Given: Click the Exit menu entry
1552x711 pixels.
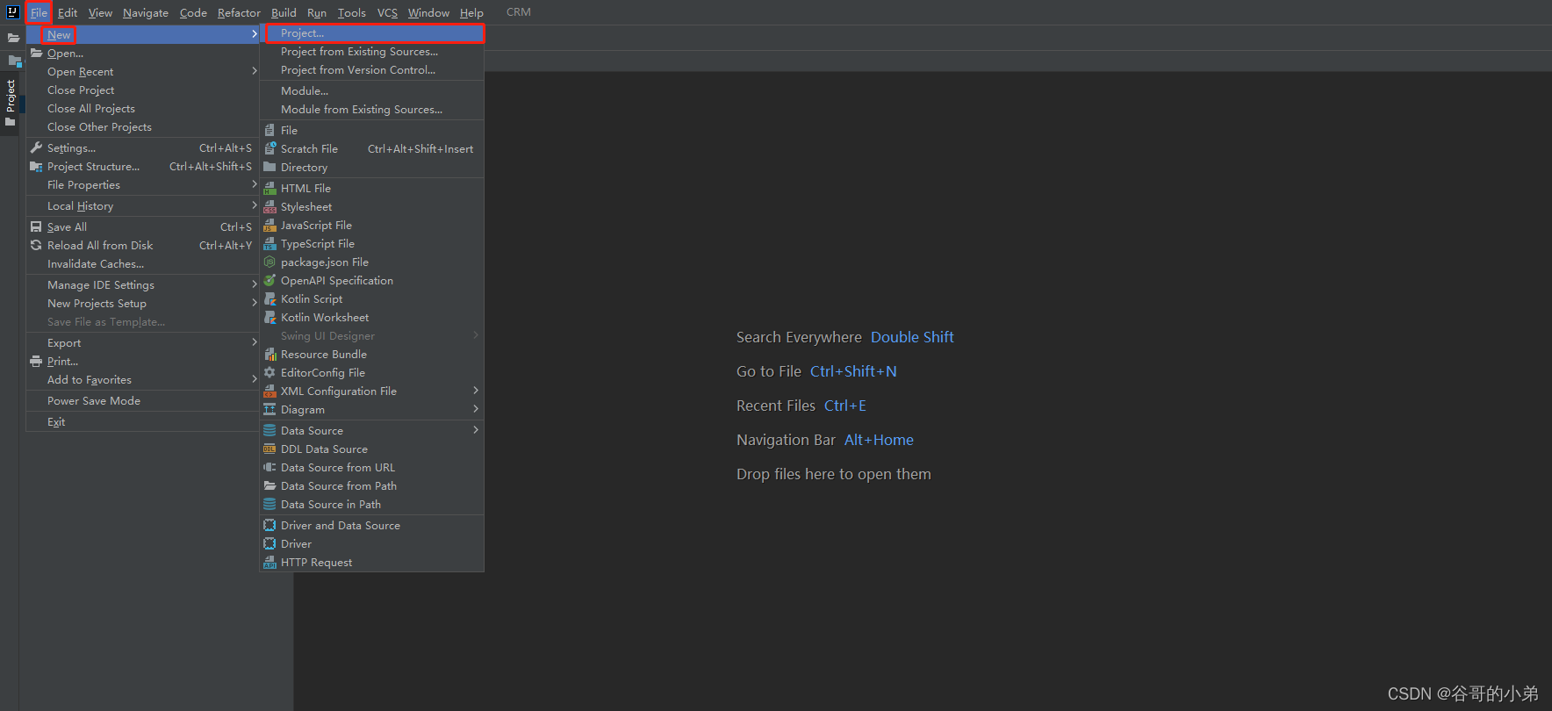Looking at the screenshot, I should (143, 422).
